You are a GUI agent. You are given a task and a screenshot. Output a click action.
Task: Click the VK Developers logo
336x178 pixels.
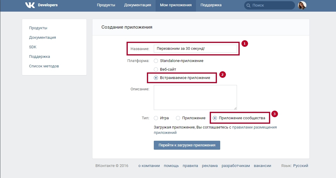[41, 5]
